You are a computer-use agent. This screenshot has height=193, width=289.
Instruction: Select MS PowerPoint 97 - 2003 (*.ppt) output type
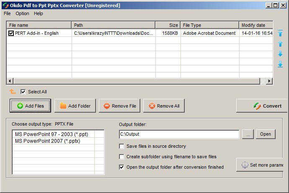[54, 134]
